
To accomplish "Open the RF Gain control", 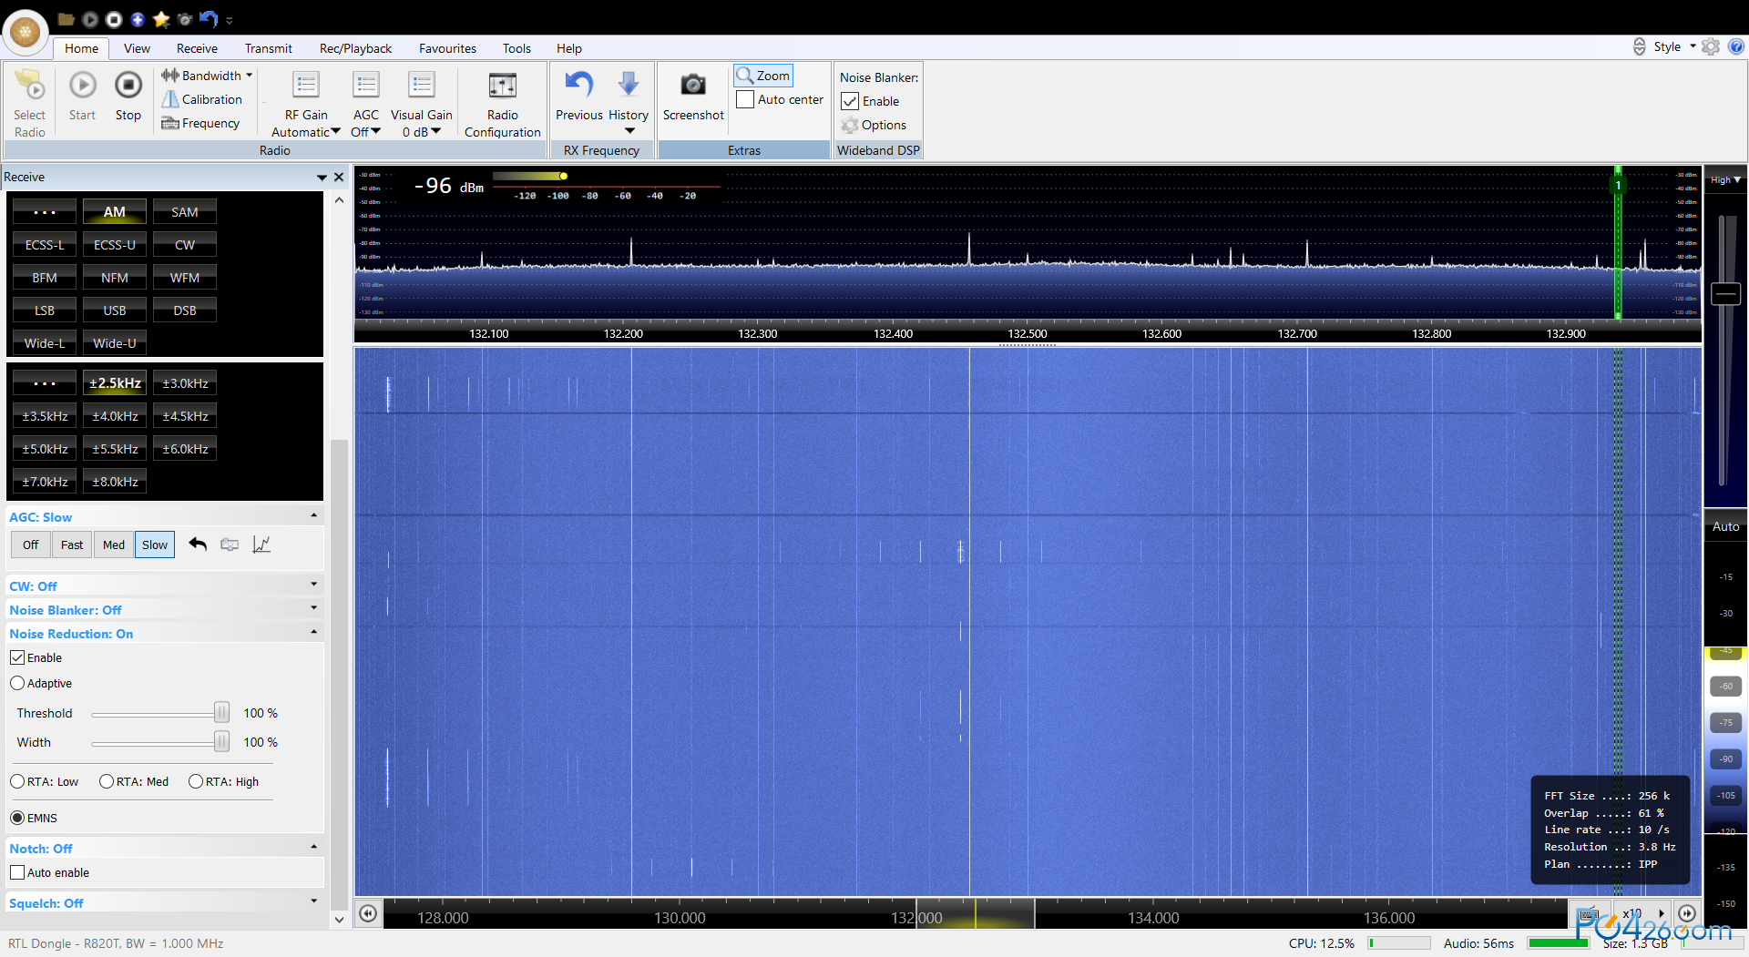I will click(305, 103).
